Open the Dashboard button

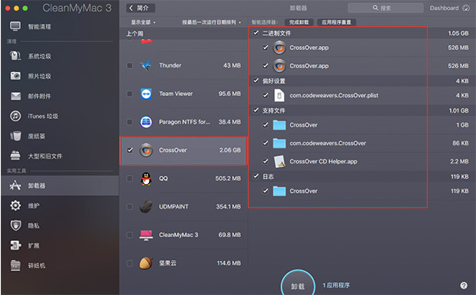[449, 8]
